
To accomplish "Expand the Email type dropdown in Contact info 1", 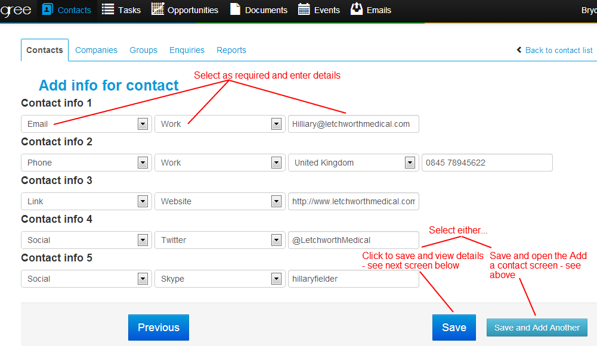I will click(x=143, y=124).
